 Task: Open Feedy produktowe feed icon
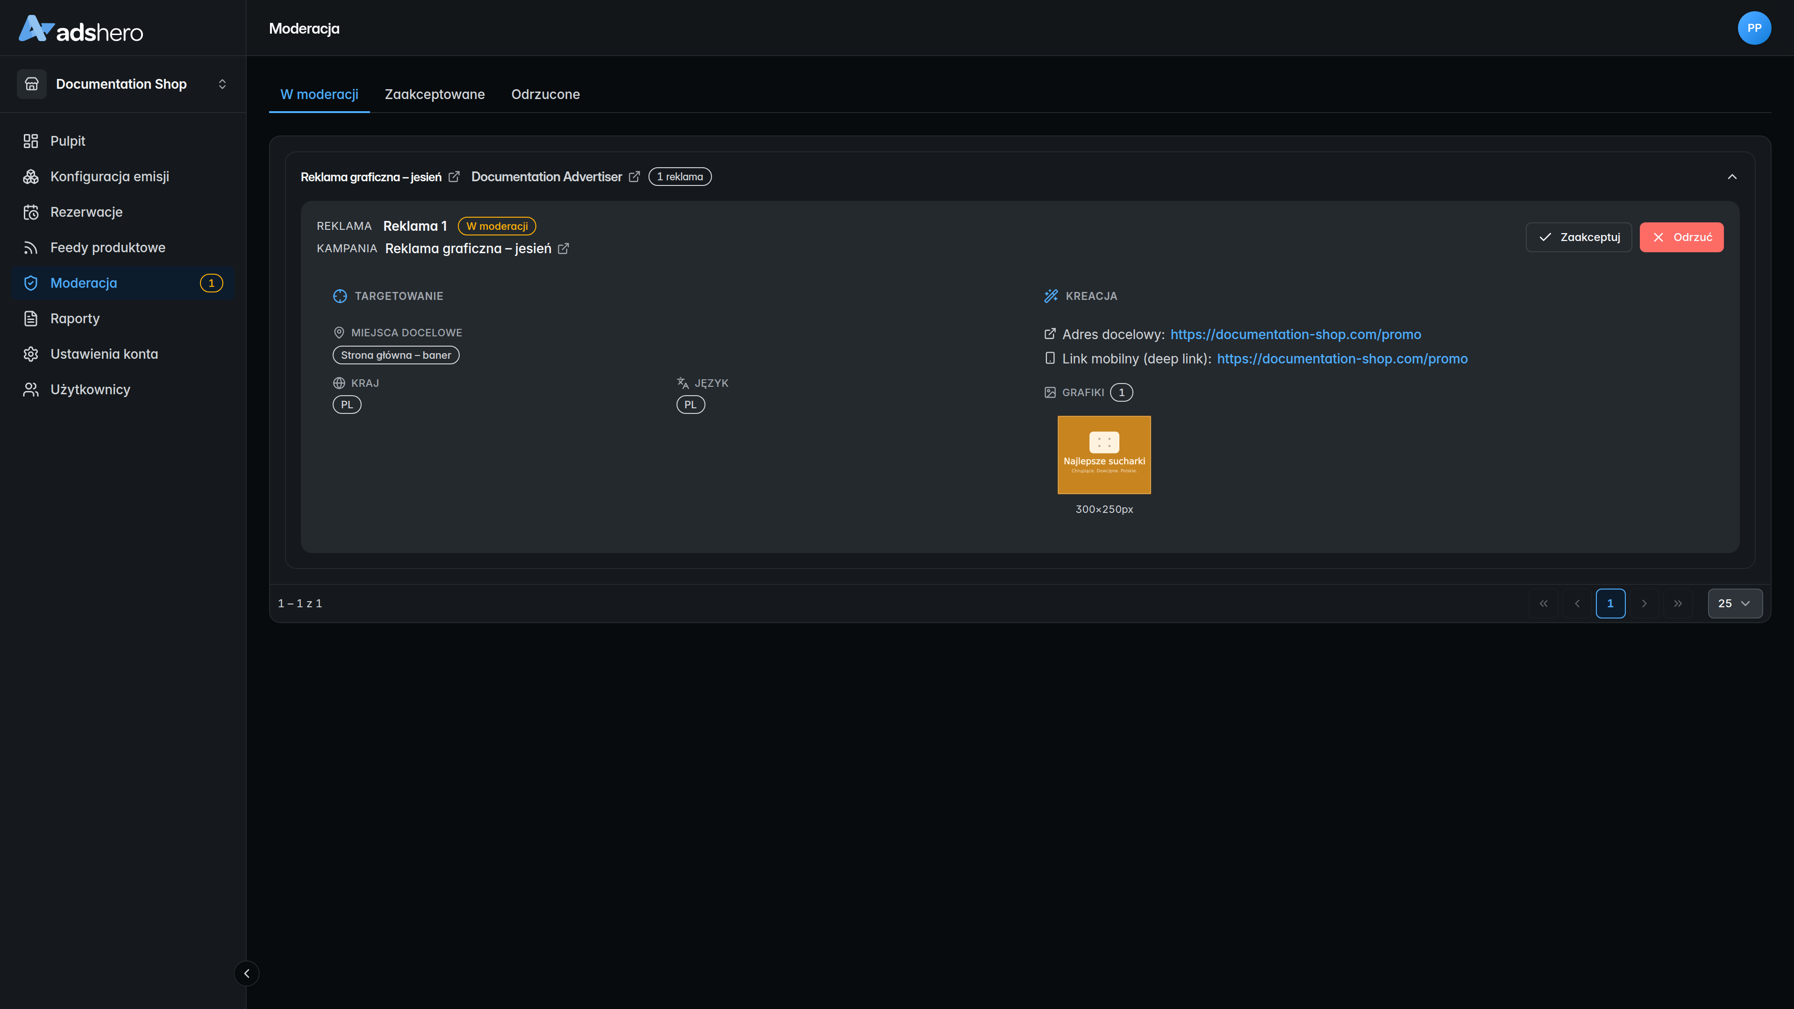click(31, 247)
